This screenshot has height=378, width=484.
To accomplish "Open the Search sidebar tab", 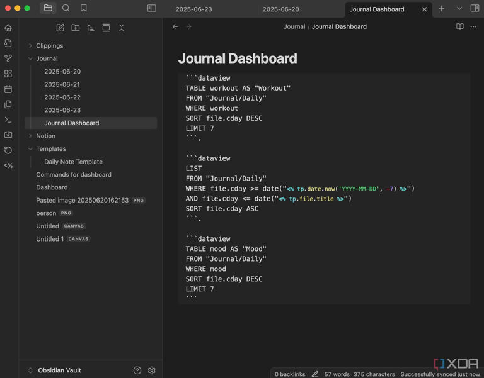I will click(x=66, y=8).
